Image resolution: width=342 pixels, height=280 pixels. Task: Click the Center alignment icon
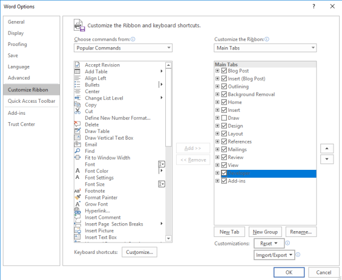77,91
